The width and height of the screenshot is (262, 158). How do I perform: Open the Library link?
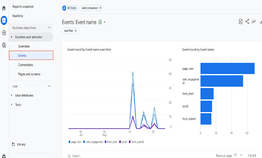(x=21, y=144)
